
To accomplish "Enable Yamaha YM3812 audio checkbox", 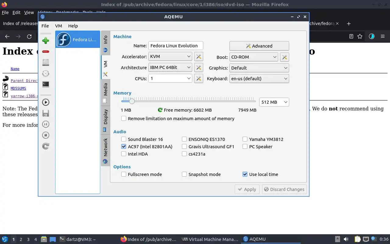I will point(263,139).
